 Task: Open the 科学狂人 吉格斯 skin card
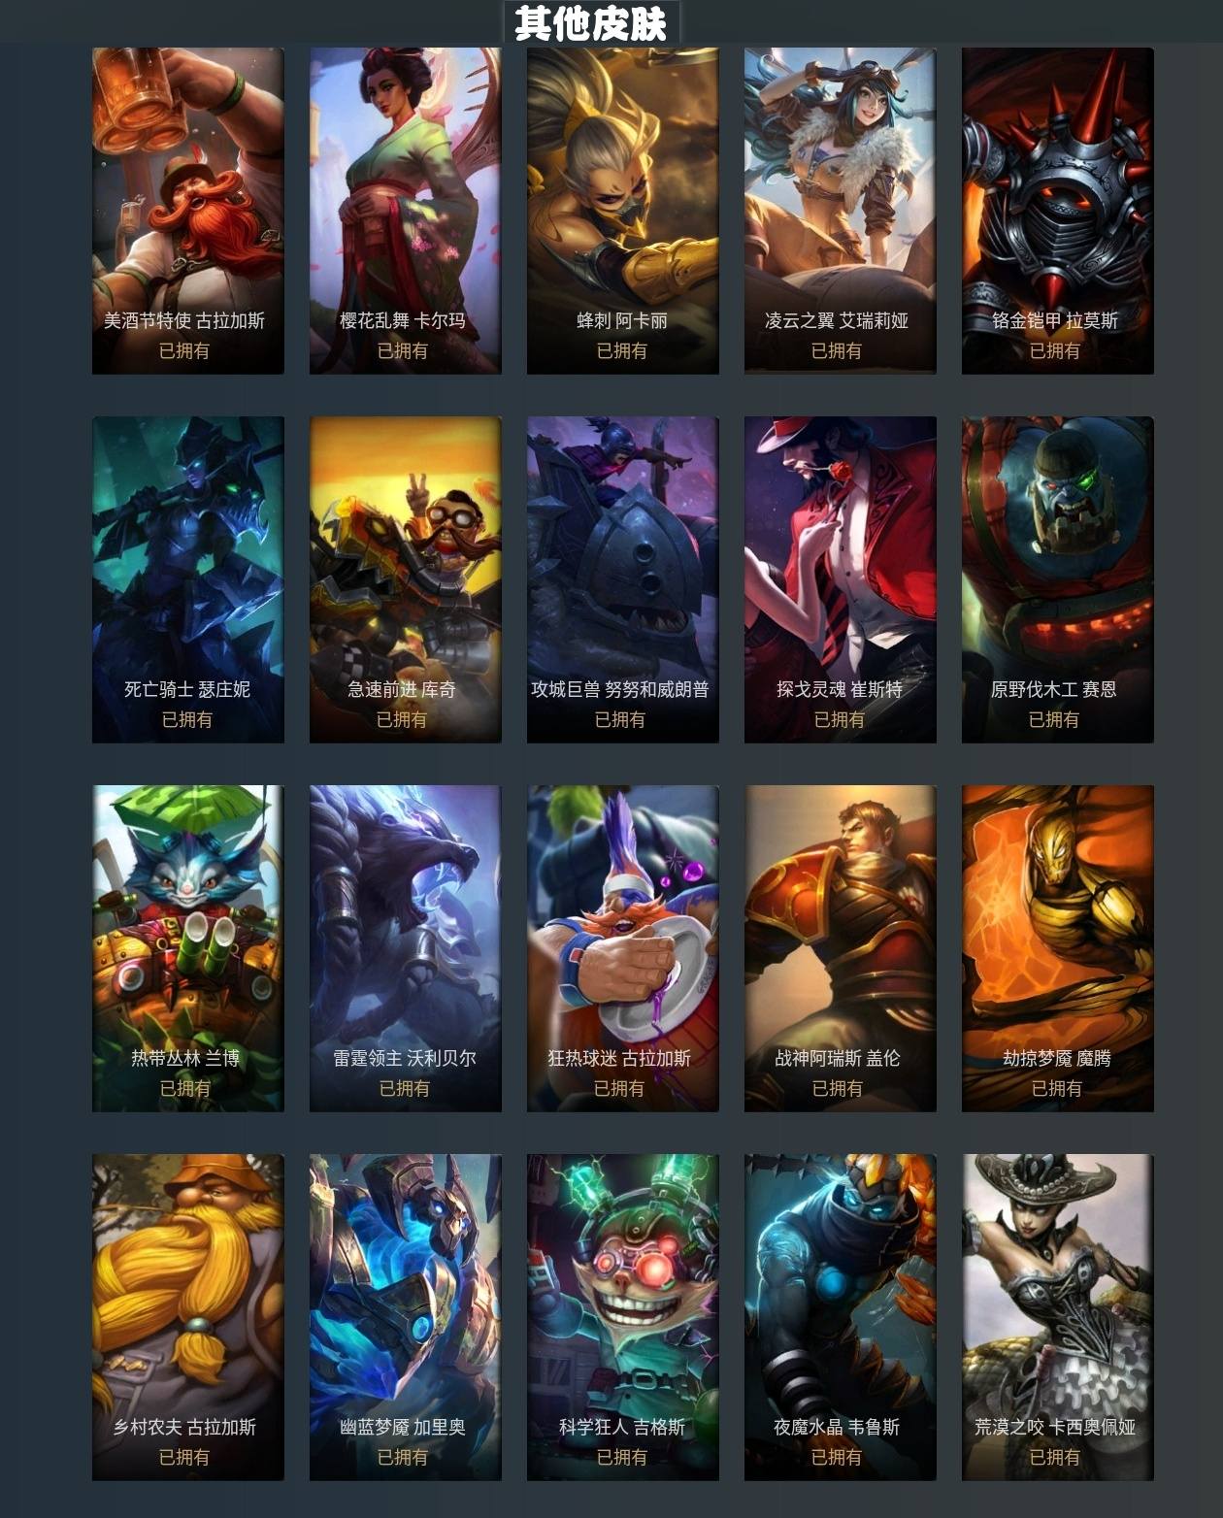[x=623, y=1317]
